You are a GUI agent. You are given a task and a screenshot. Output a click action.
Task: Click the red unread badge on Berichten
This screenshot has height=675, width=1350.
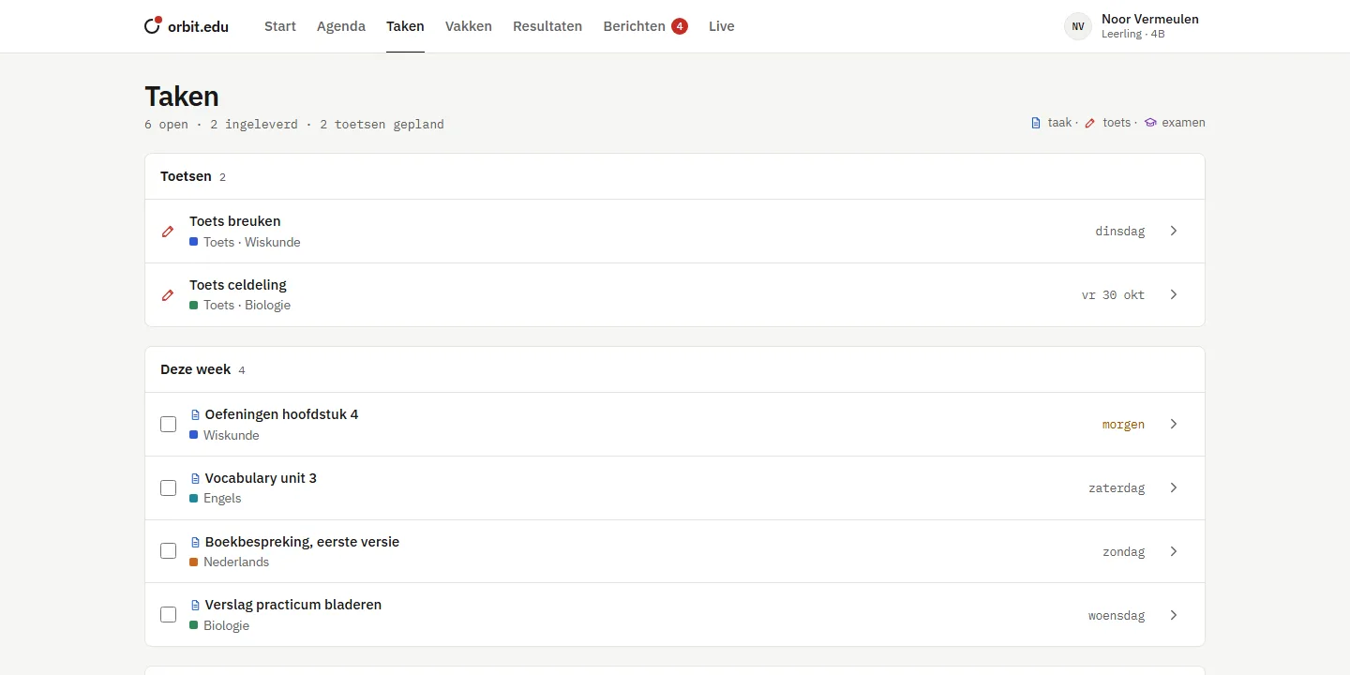coord(680,26)
